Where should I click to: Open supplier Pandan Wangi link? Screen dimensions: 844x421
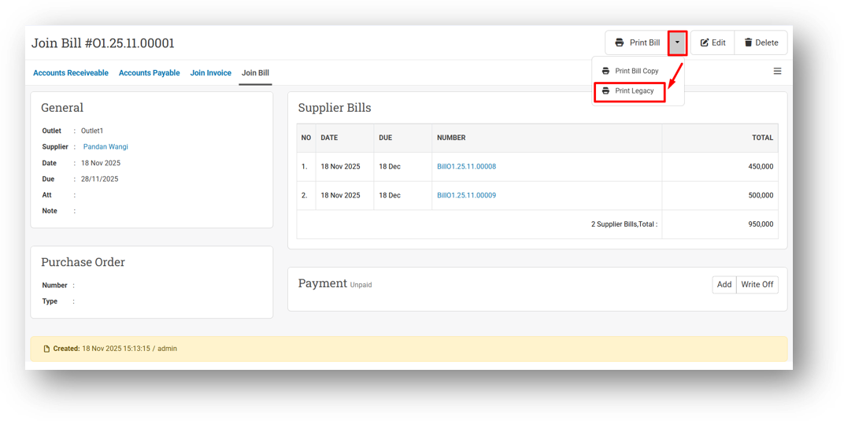[105, 147]
